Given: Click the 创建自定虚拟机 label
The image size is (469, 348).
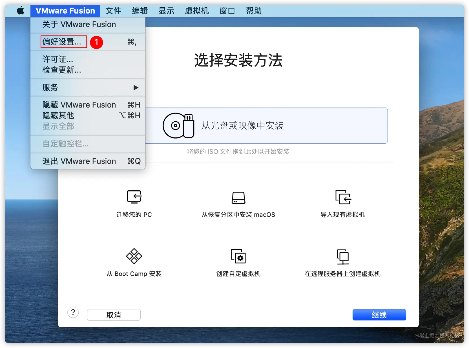Looking at the screenshot, I should pos(238,274).
